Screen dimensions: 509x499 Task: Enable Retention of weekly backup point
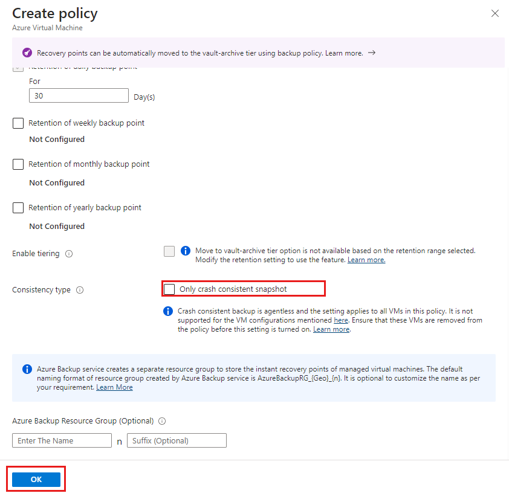pyautogui.click(x=18, y=123)
